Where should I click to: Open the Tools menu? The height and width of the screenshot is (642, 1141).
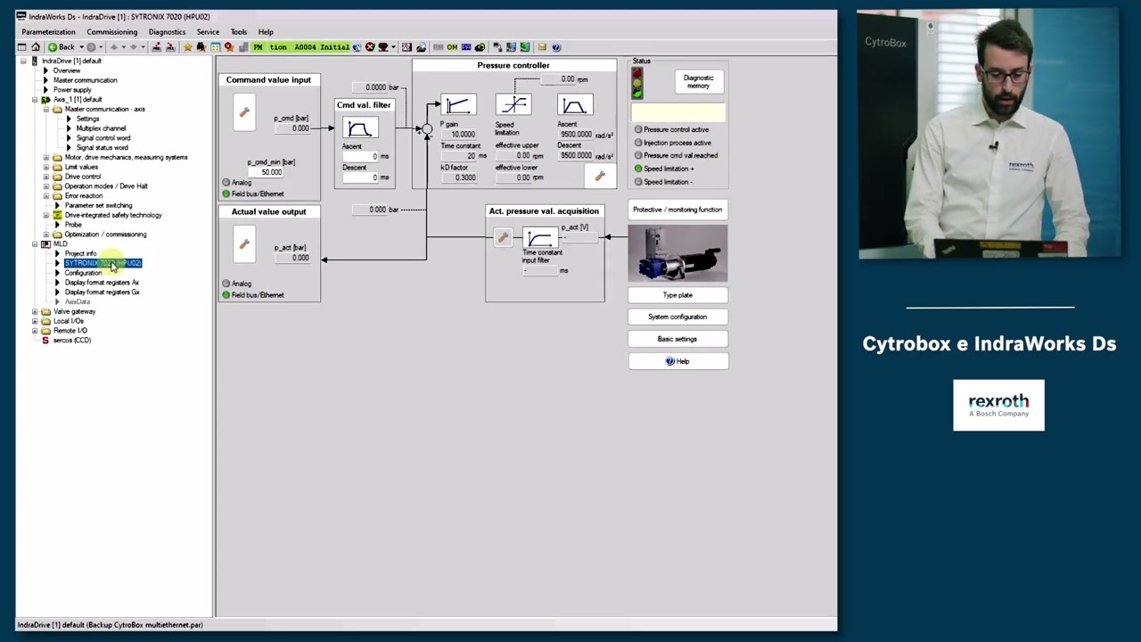point(238,32)
